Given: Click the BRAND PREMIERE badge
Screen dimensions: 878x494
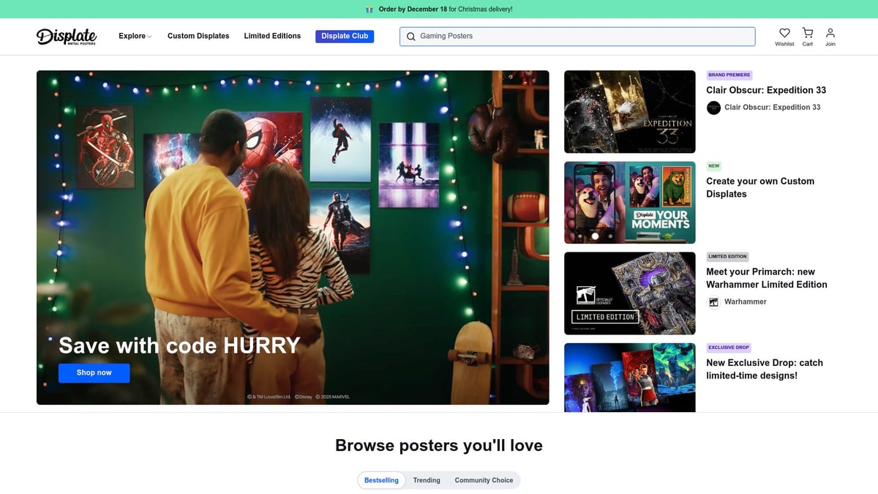Looking at the screenshot, I should pyautogui.click(x=729, y=75).
